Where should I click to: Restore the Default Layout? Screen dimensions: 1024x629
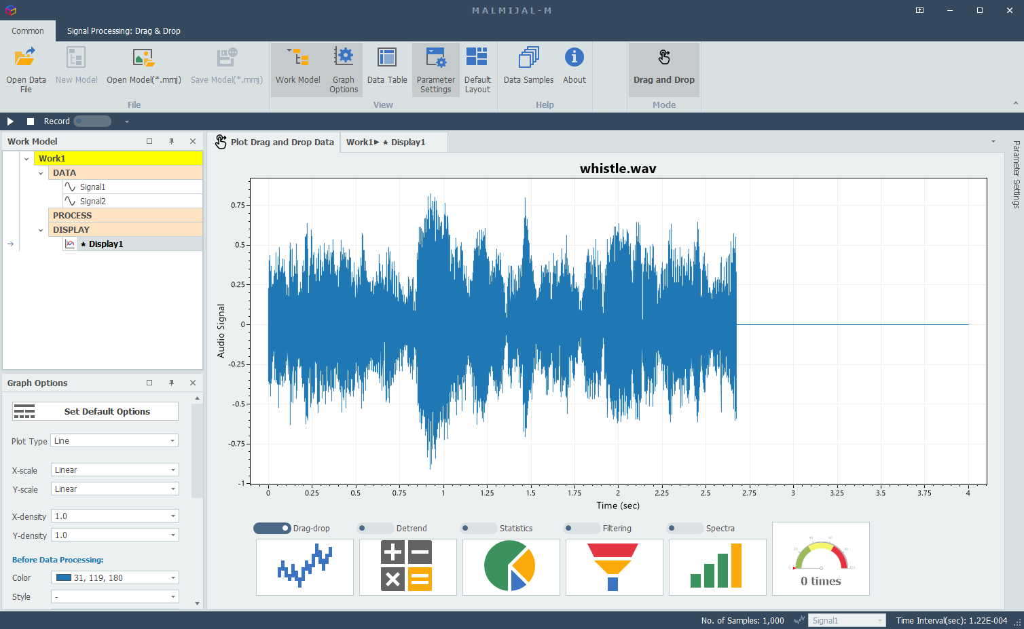coord(477,69)
